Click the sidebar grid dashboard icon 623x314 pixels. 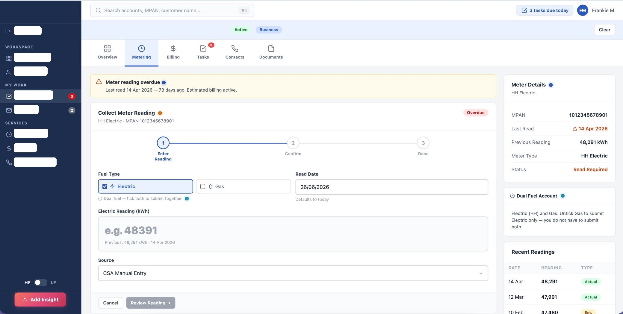click(x=9, y=58)
